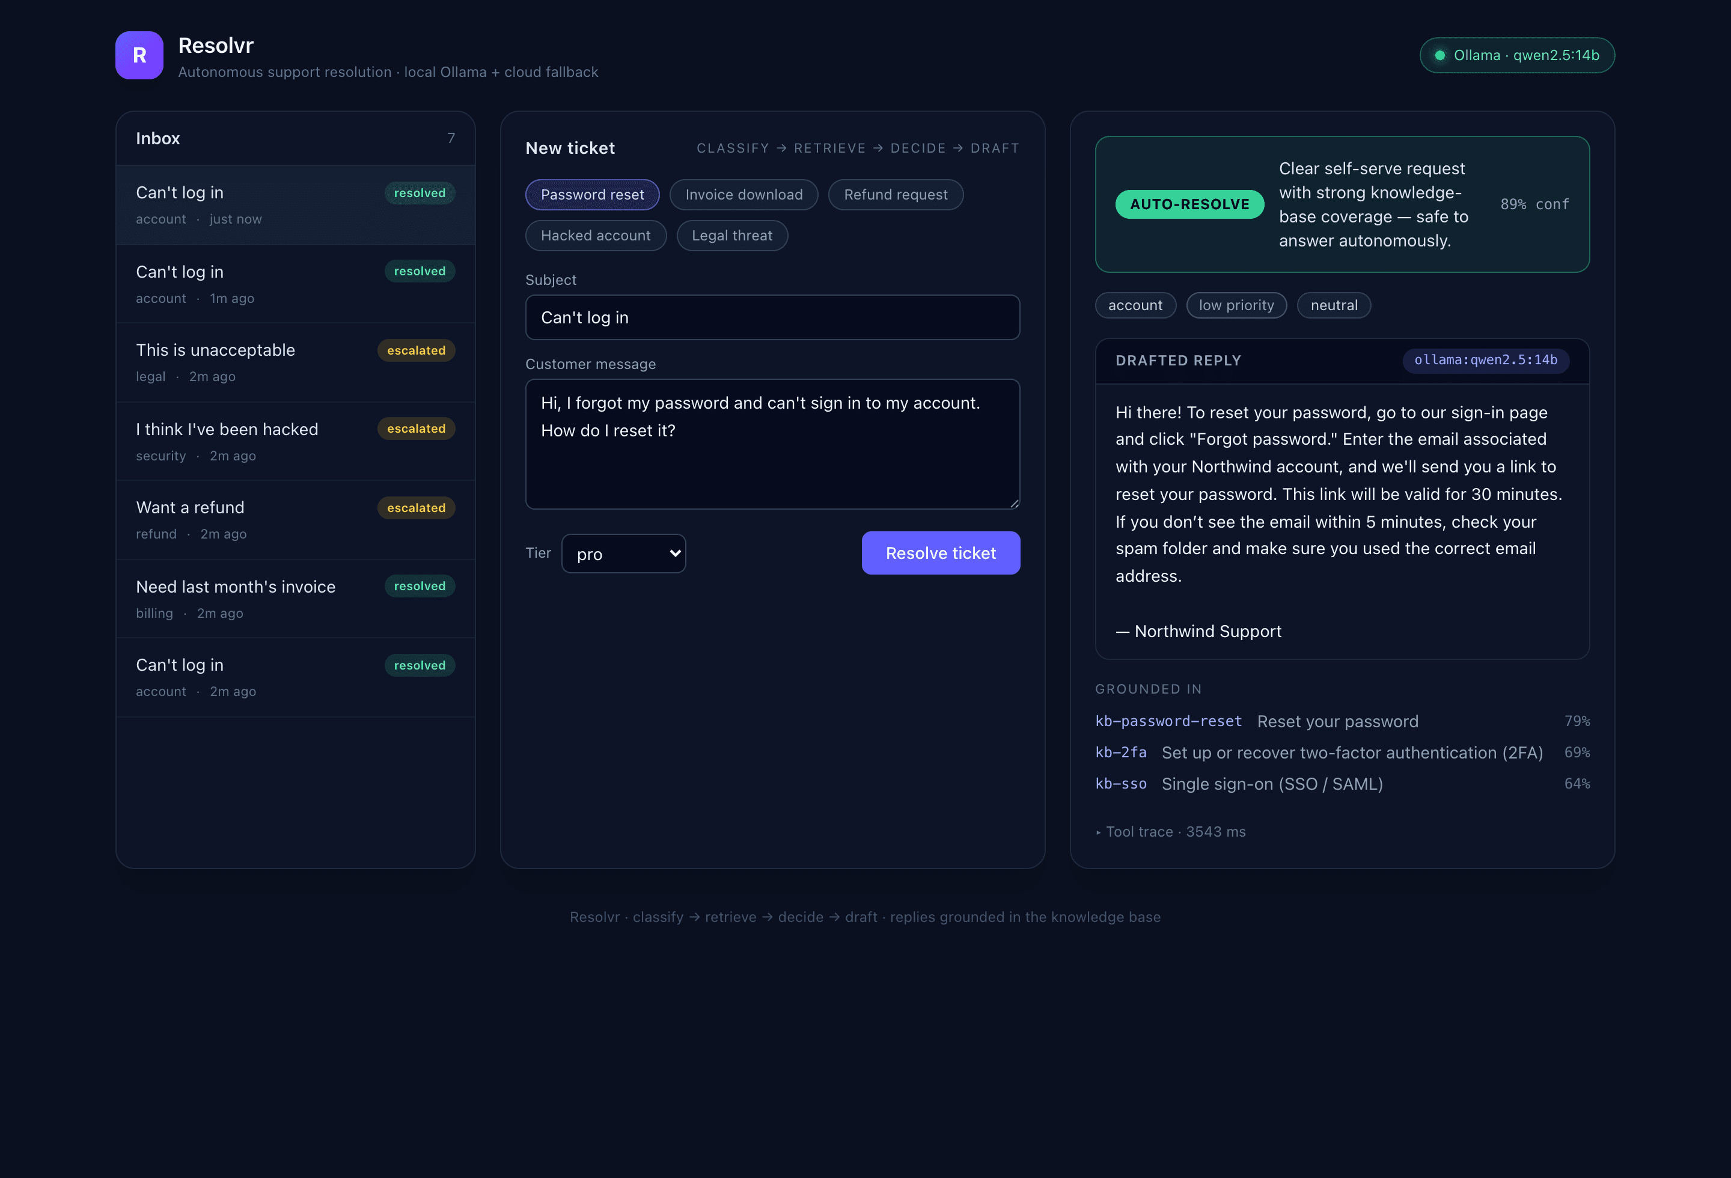Image resolution: width=1731 pixels, height=1178 pixels.
Task: Click the low priority tag
Action: [x=1236, y=305]
